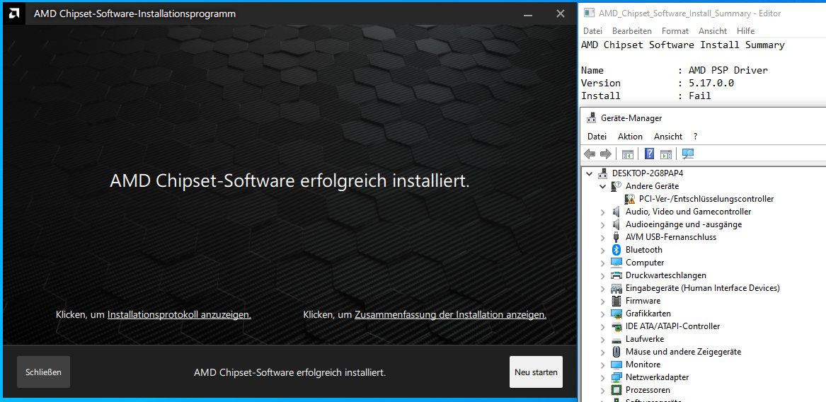Click the speaker icon of Audio, Video und Gamecontroller

(x=616, y=212)
